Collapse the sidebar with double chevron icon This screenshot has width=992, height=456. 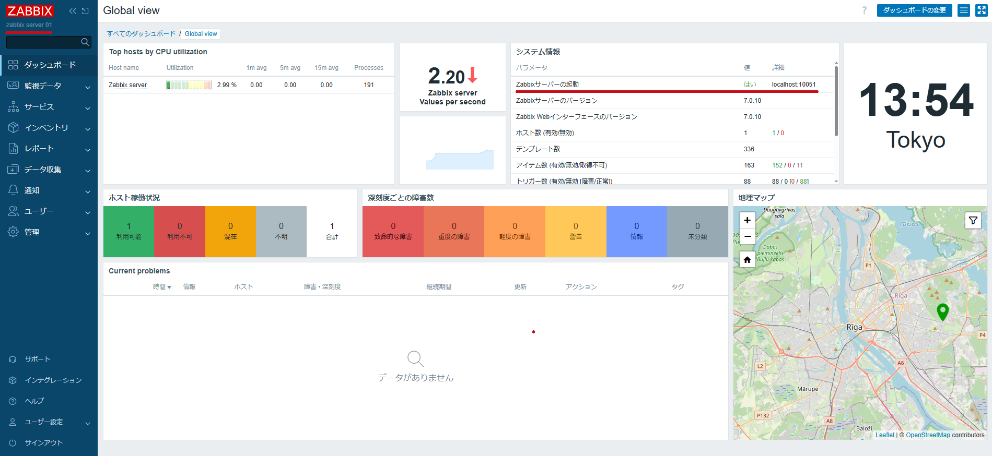click(x=73, y=11)
